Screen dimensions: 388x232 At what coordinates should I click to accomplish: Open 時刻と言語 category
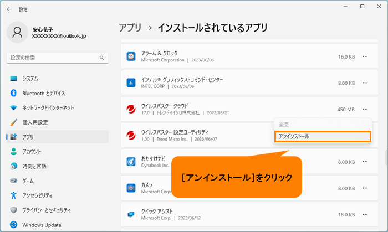[58, 166]
